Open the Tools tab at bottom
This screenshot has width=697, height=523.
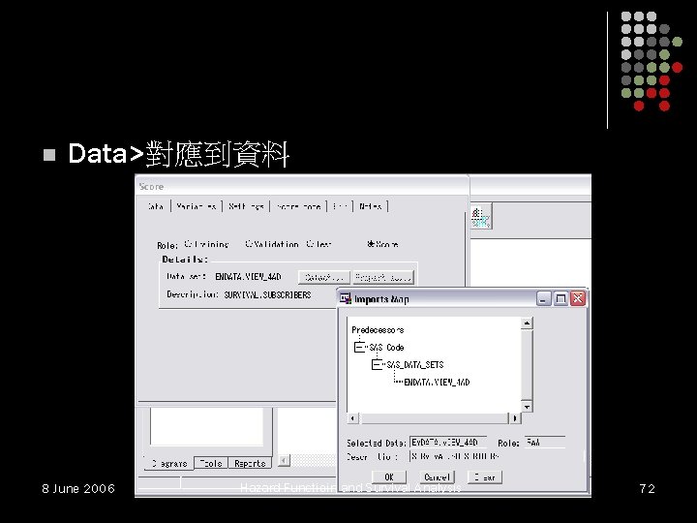(211, 463)
